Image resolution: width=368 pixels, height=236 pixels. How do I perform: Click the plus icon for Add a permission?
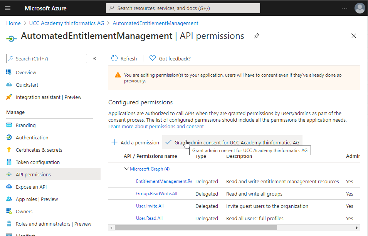point(114,142)
